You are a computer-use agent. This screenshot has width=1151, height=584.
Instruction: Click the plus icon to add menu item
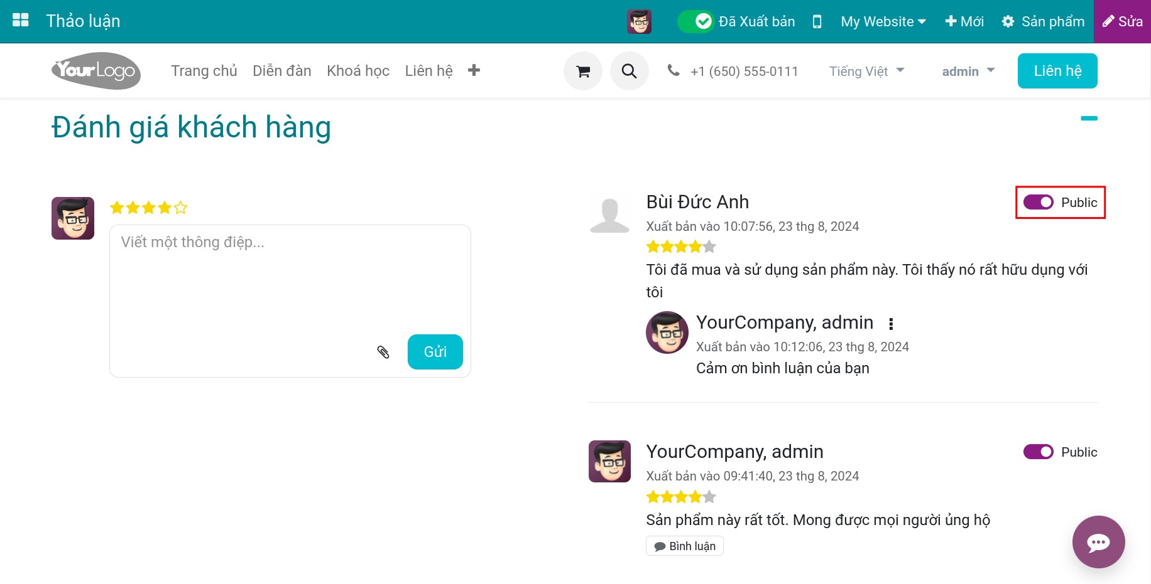[x=474, y=70]
